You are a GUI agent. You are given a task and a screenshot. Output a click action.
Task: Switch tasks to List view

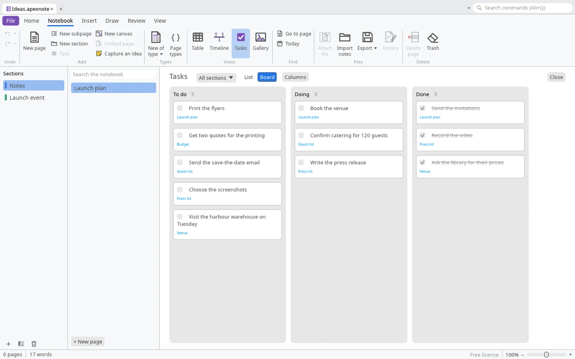pyautogui.click(x=248, y=77)
